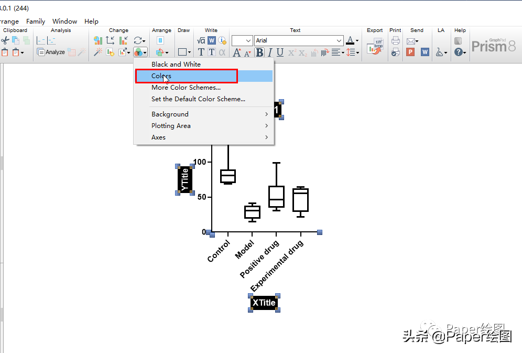Image resolution: width=522 pixels, height=353 pixels.
Task: Click the insert info constant icon
Action: pos(222,40)
